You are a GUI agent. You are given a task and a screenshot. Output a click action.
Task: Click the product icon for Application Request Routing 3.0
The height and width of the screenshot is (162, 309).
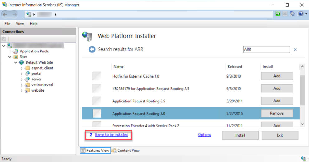tap(97, 113)
